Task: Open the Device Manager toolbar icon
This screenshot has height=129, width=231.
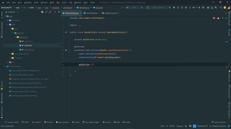Action: 212,8
